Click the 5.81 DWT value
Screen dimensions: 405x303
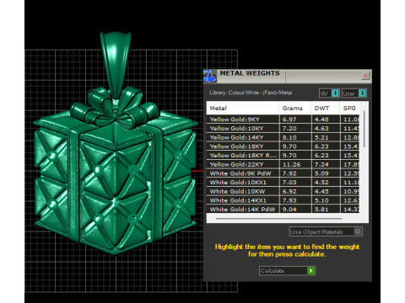click(321, 209)
